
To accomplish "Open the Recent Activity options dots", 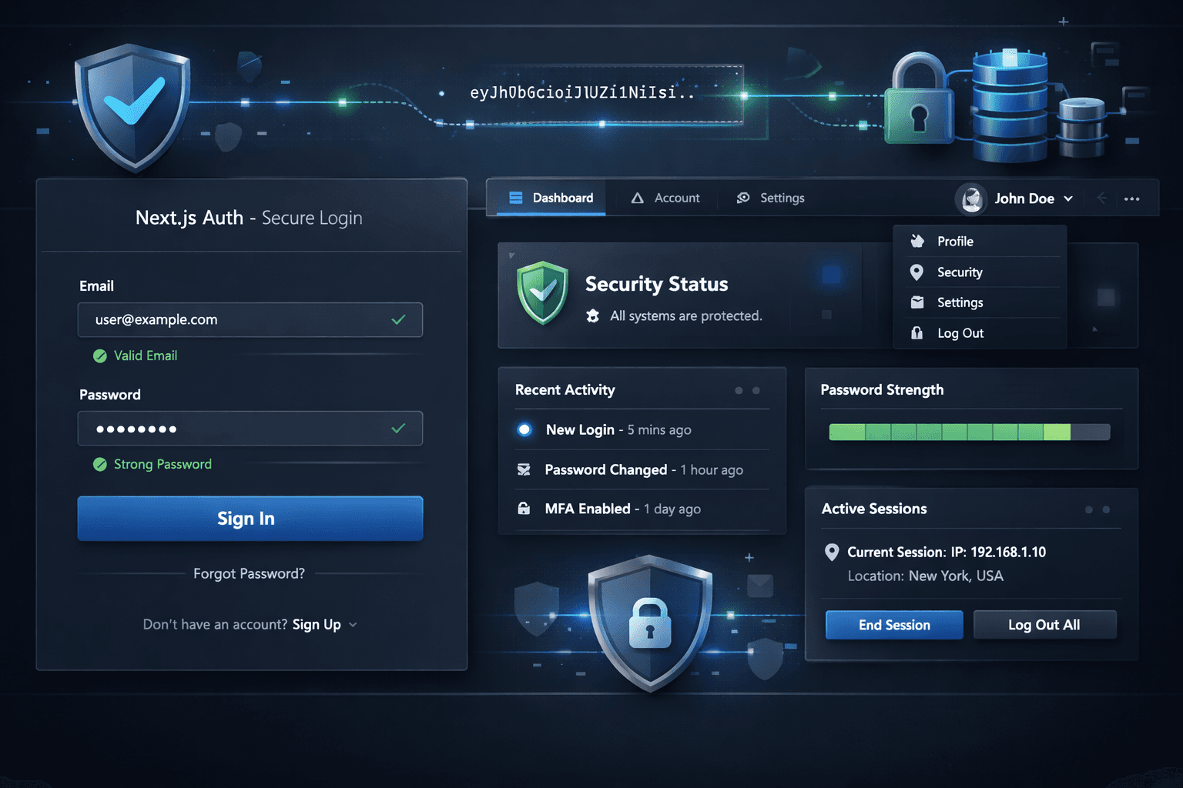I will pyautogui.click(x=746, y=390).
